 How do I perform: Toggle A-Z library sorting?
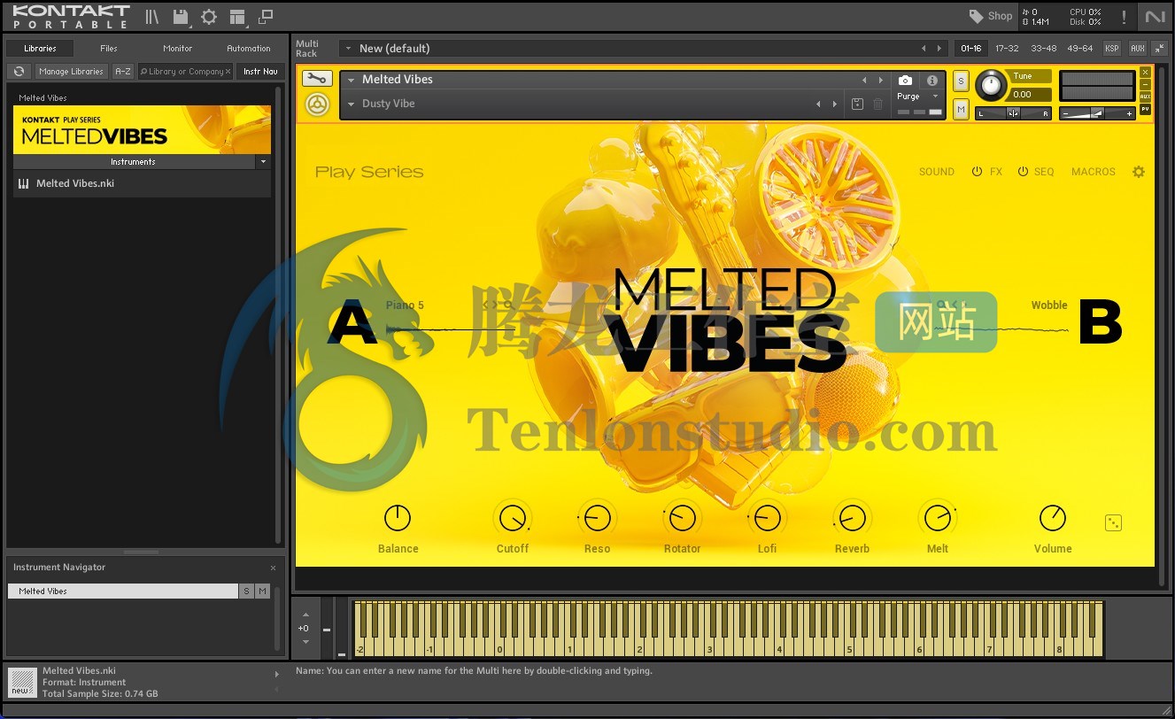coord(123,72)
